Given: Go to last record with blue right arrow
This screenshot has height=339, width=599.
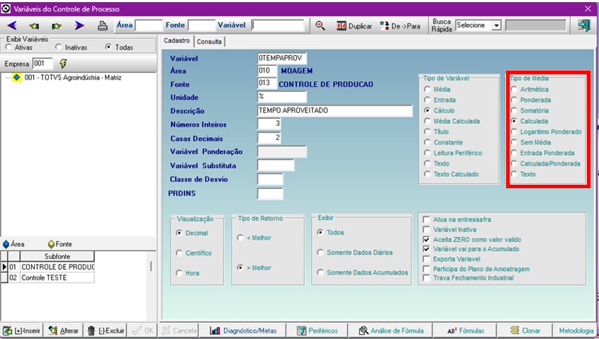Looking at the screenshot, I should pyautogui.click(x=79, y=25).
